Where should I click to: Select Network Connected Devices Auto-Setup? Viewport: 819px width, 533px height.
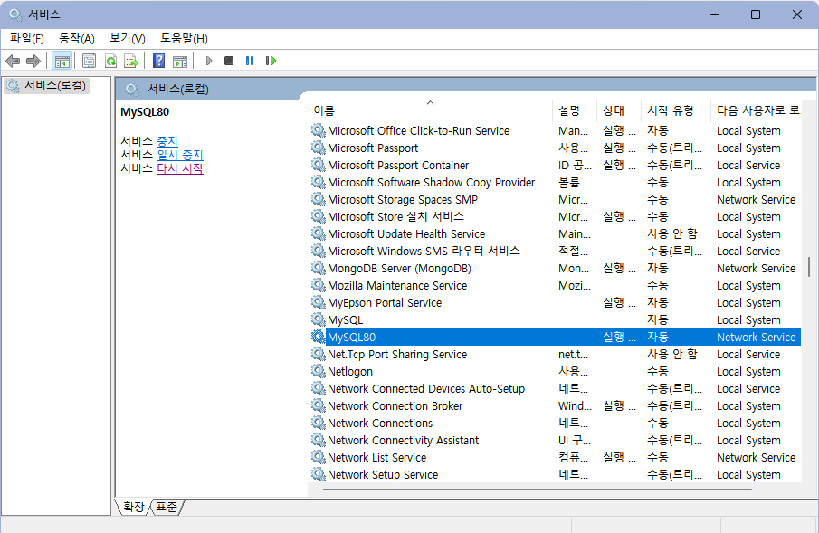(556, 389)
